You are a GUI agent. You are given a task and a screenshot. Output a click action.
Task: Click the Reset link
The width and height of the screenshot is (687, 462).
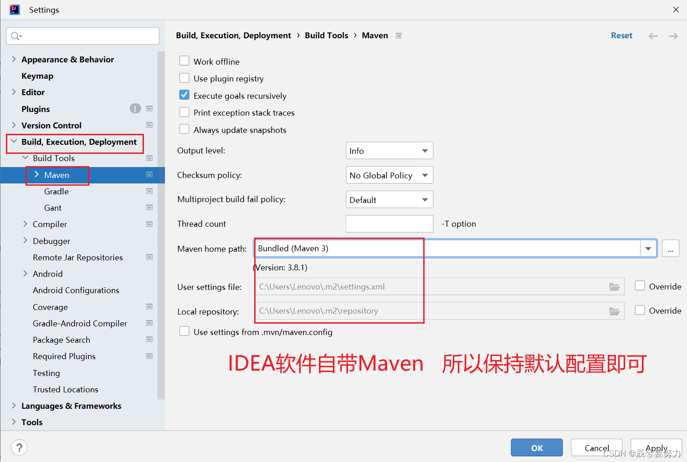point(622,36)
